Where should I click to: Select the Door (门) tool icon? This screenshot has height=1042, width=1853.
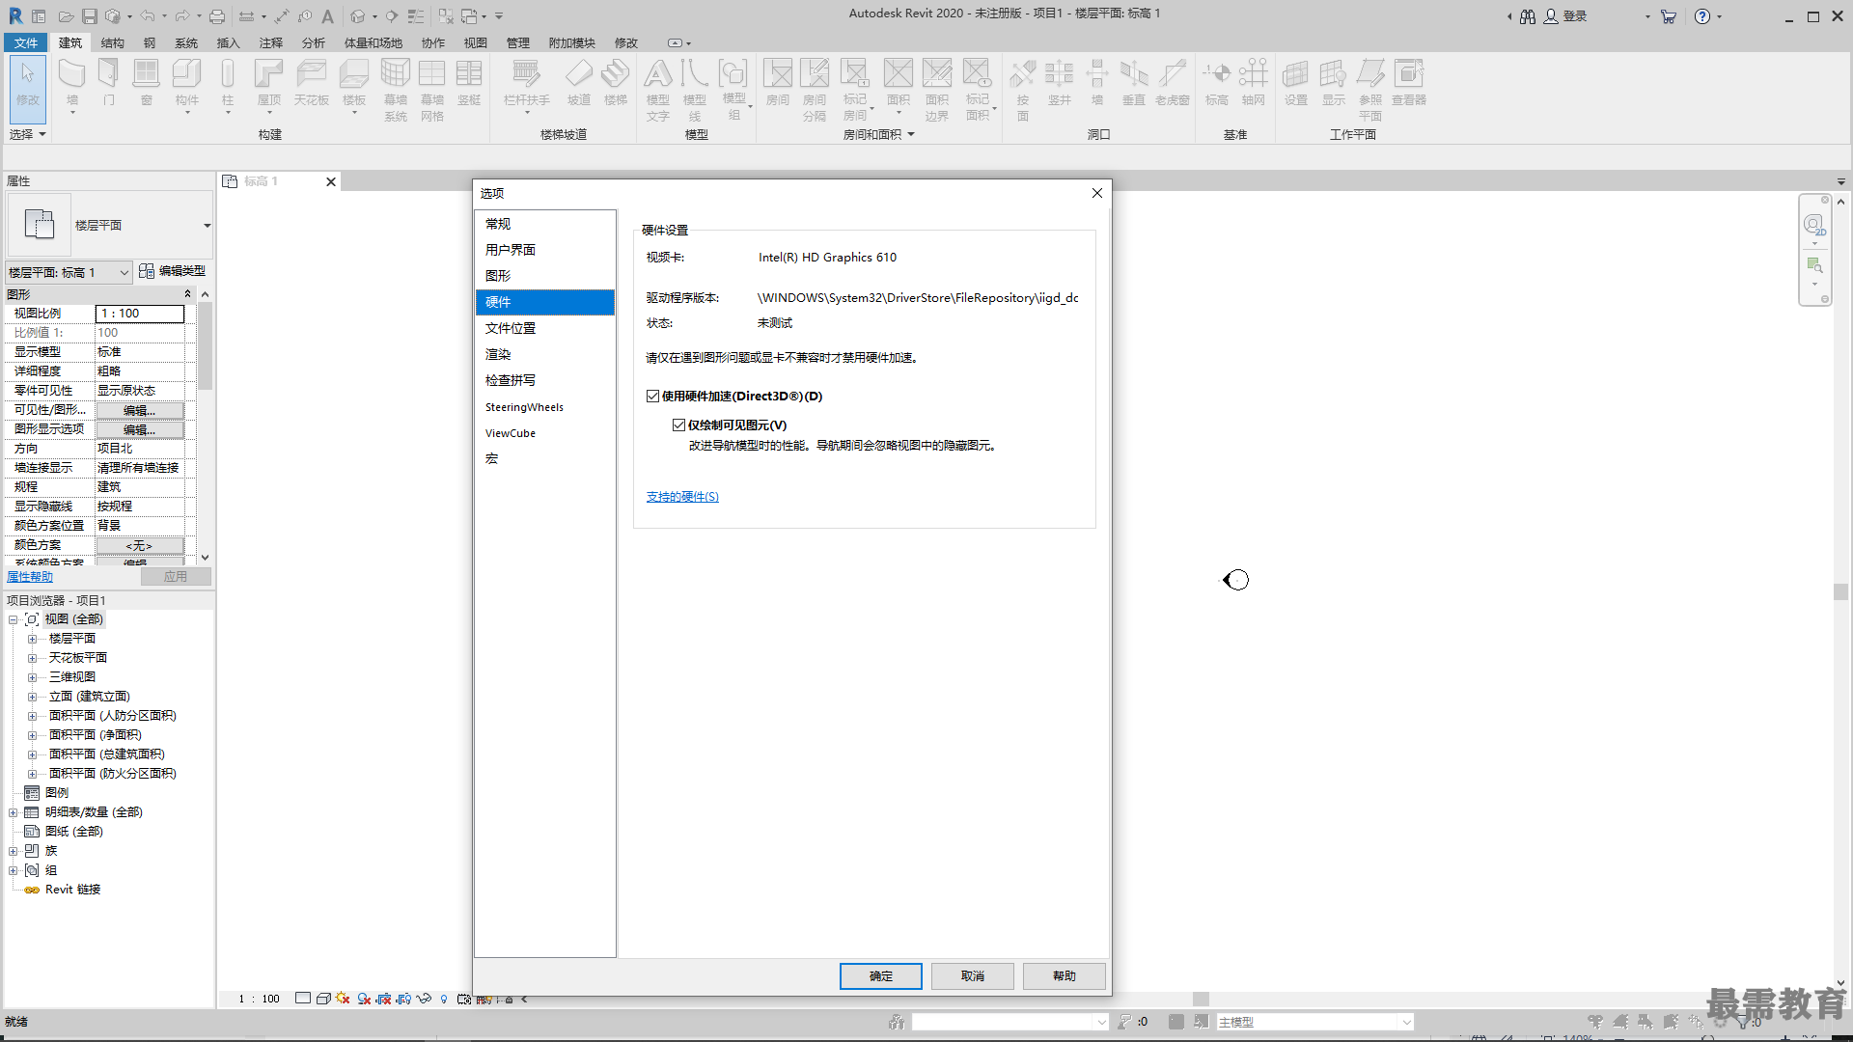(109, 75)
